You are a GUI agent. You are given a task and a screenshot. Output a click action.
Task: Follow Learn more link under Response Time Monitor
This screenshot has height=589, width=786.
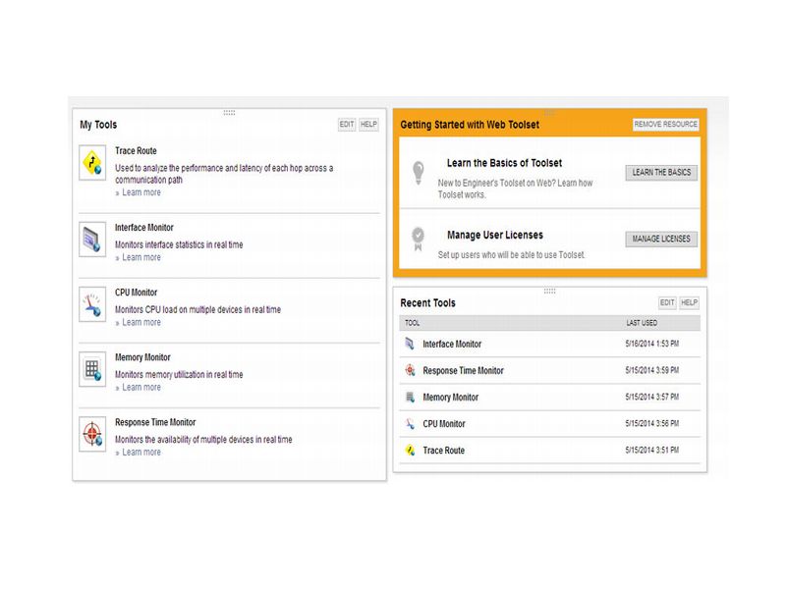(141, 453)
